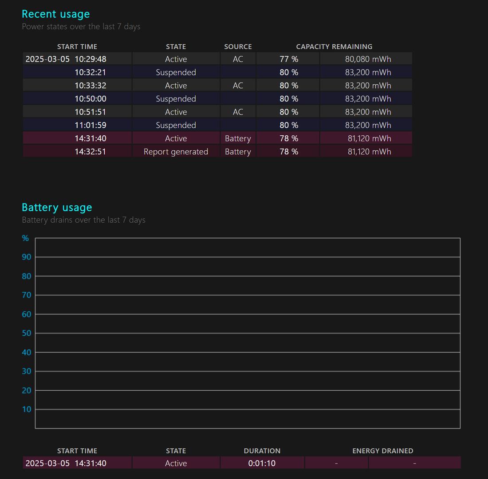Viewport: 488px width, 479px height.
Task: Click the START TIME header of the Recent usage table
Action: (77, 47)
